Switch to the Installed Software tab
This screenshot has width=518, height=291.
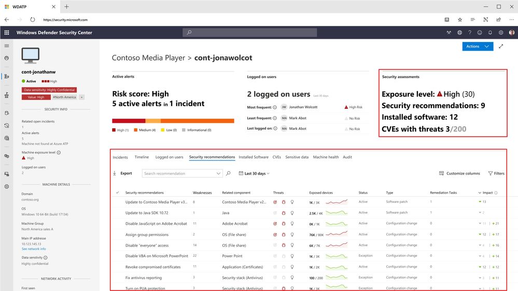point(254,157)
